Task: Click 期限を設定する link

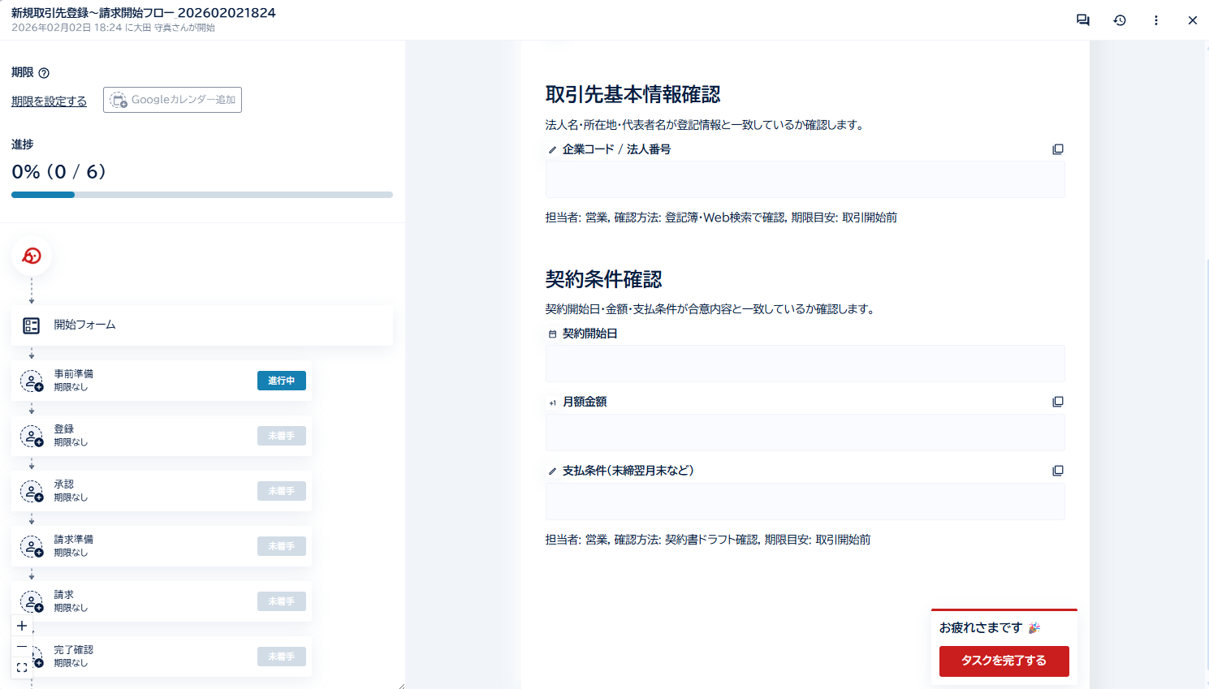Action: tap(49, 101)
